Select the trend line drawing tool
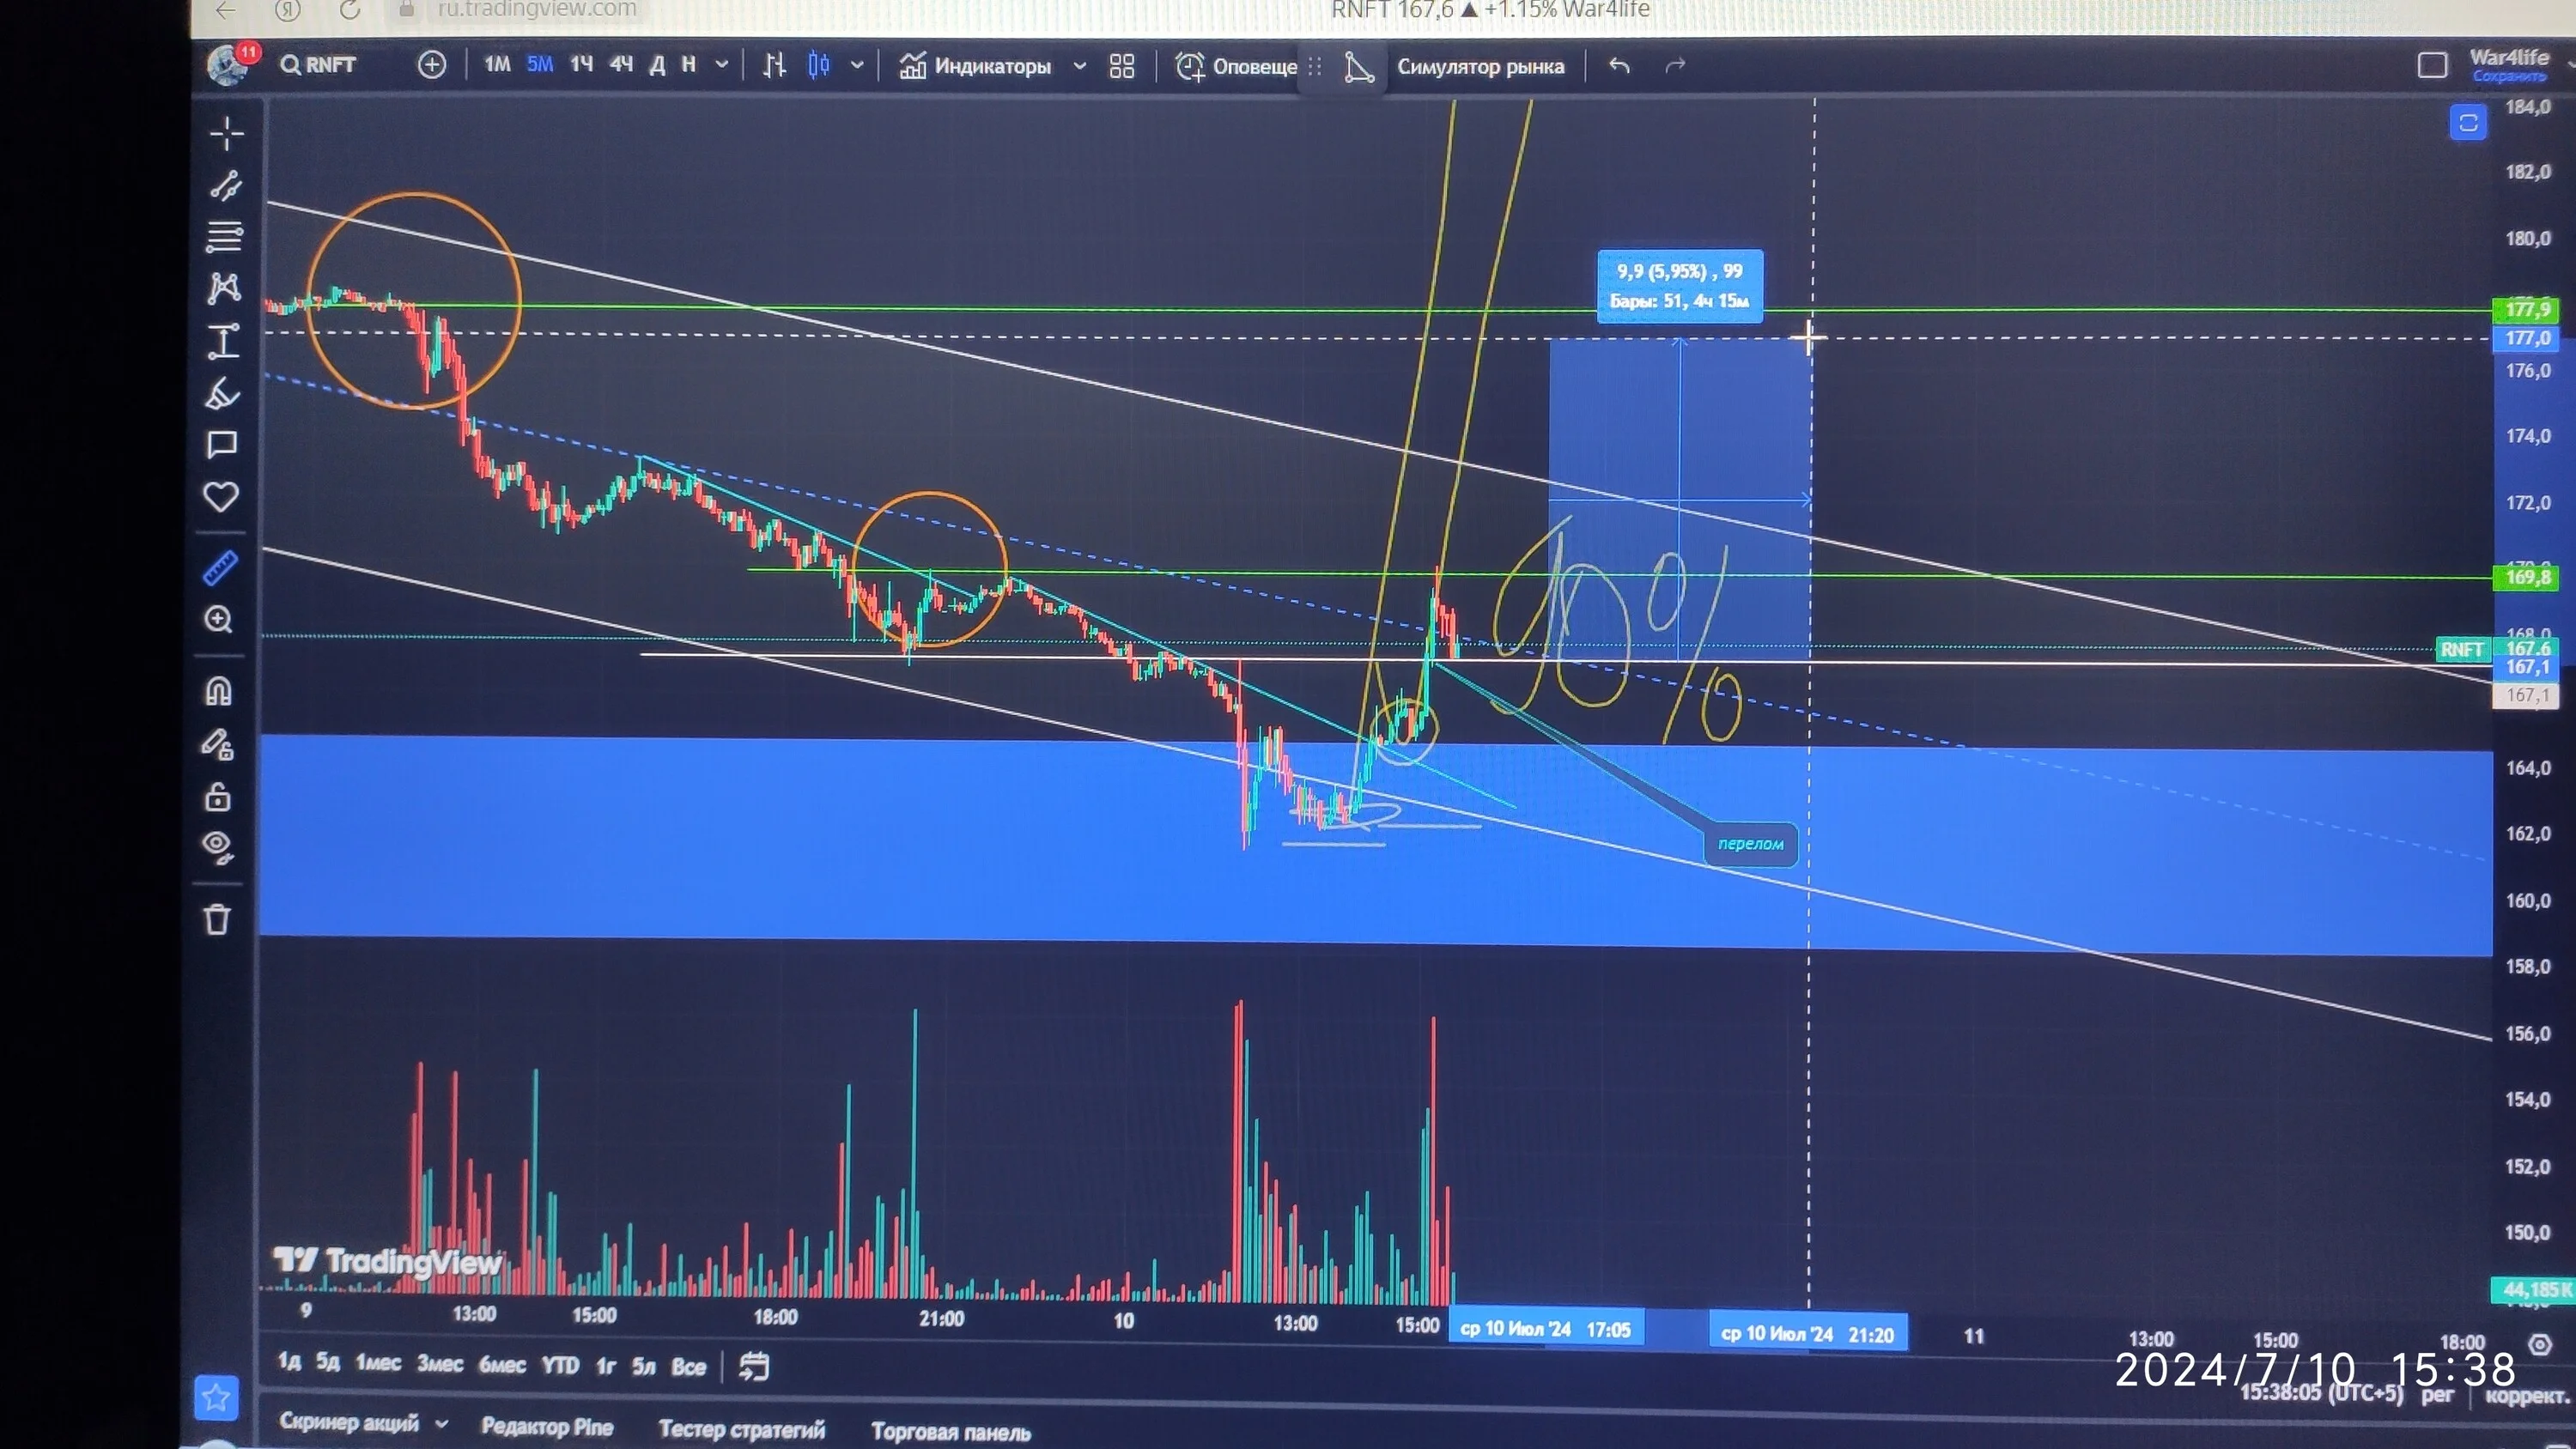 (x=225, y=186)
